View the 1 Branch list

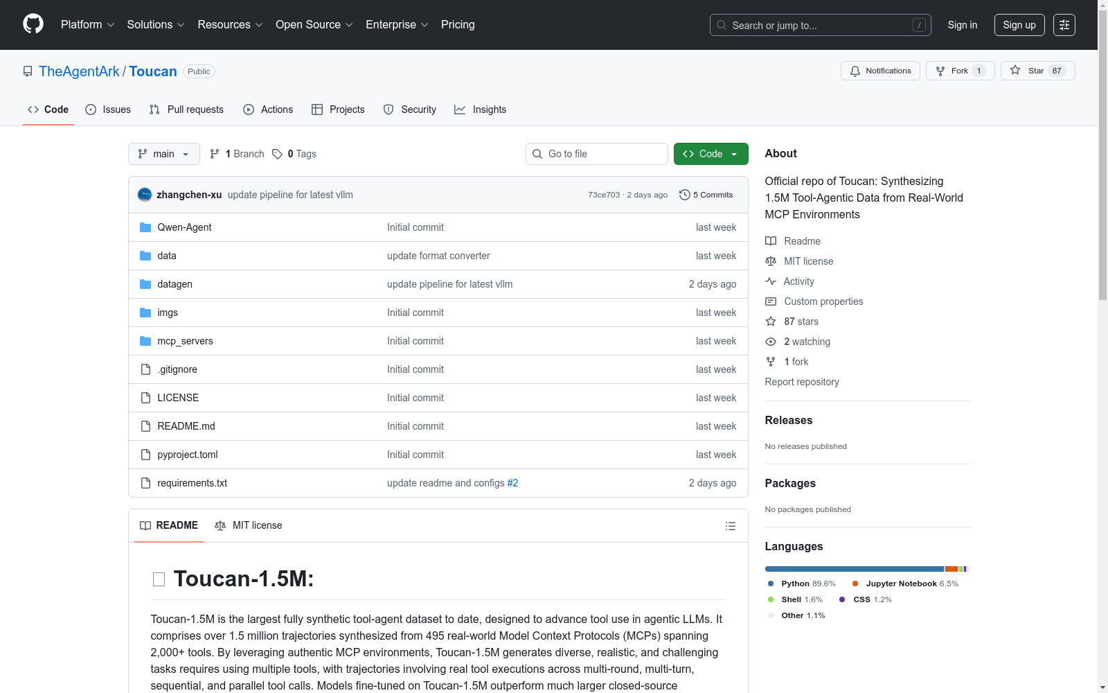(x=237, y=154)
